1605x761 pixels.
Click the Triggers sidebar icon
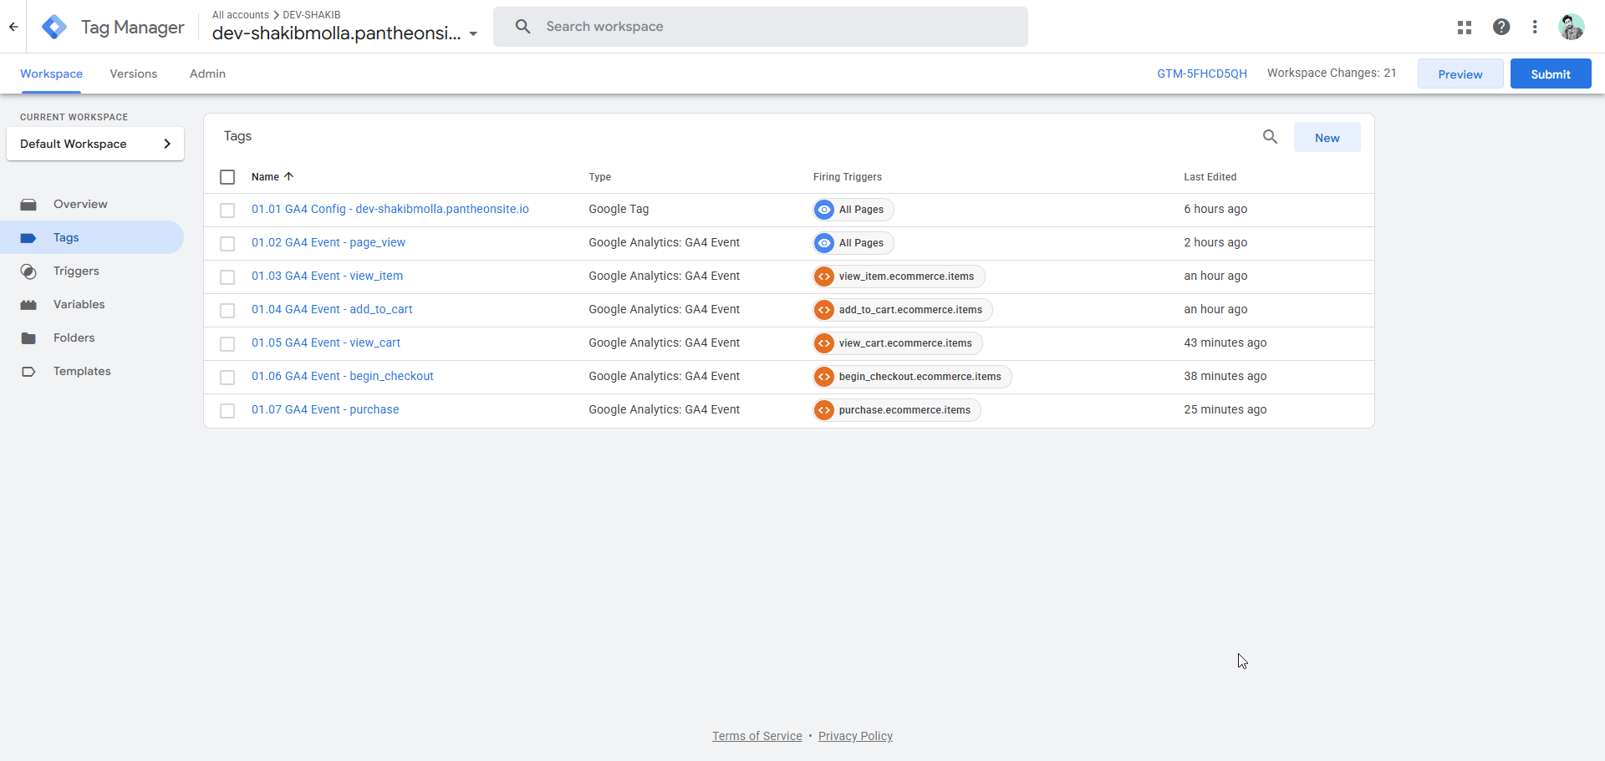click(28, 271)
